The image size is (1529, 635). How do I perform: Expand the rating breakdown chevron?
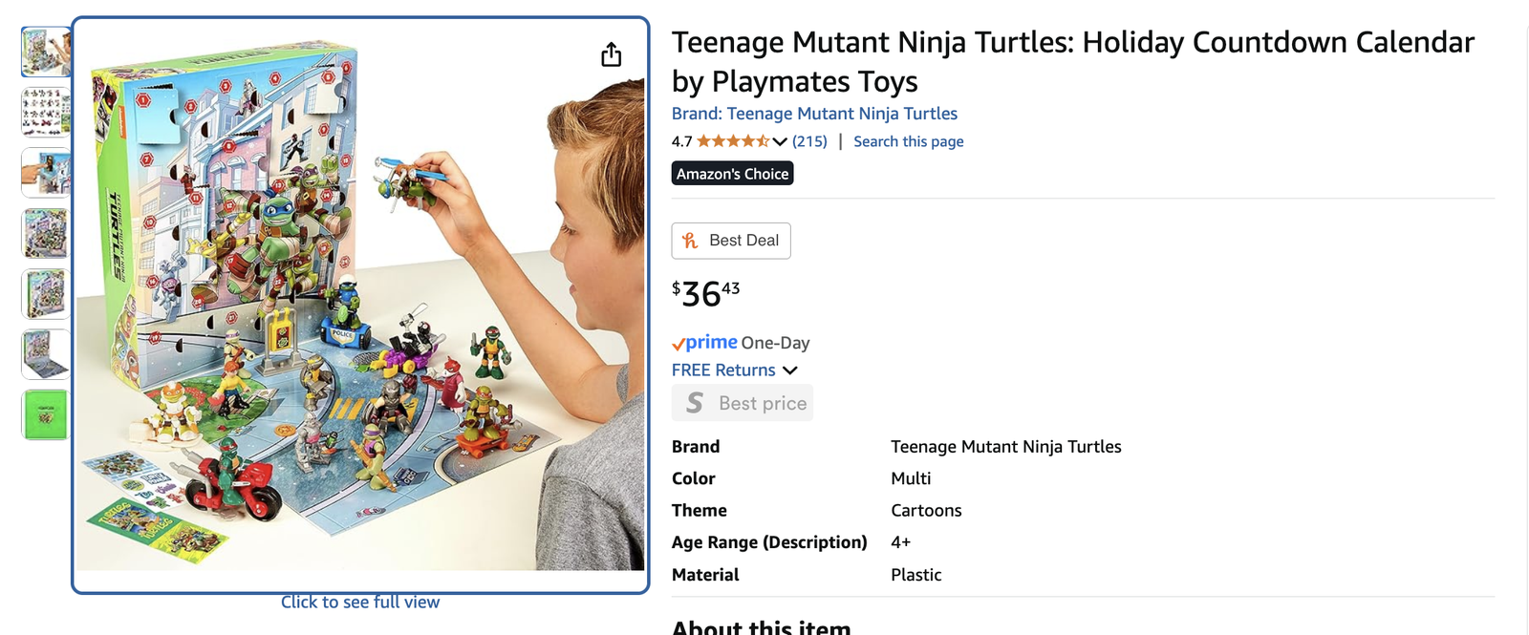pyautogui.click(x=780, y=142)
